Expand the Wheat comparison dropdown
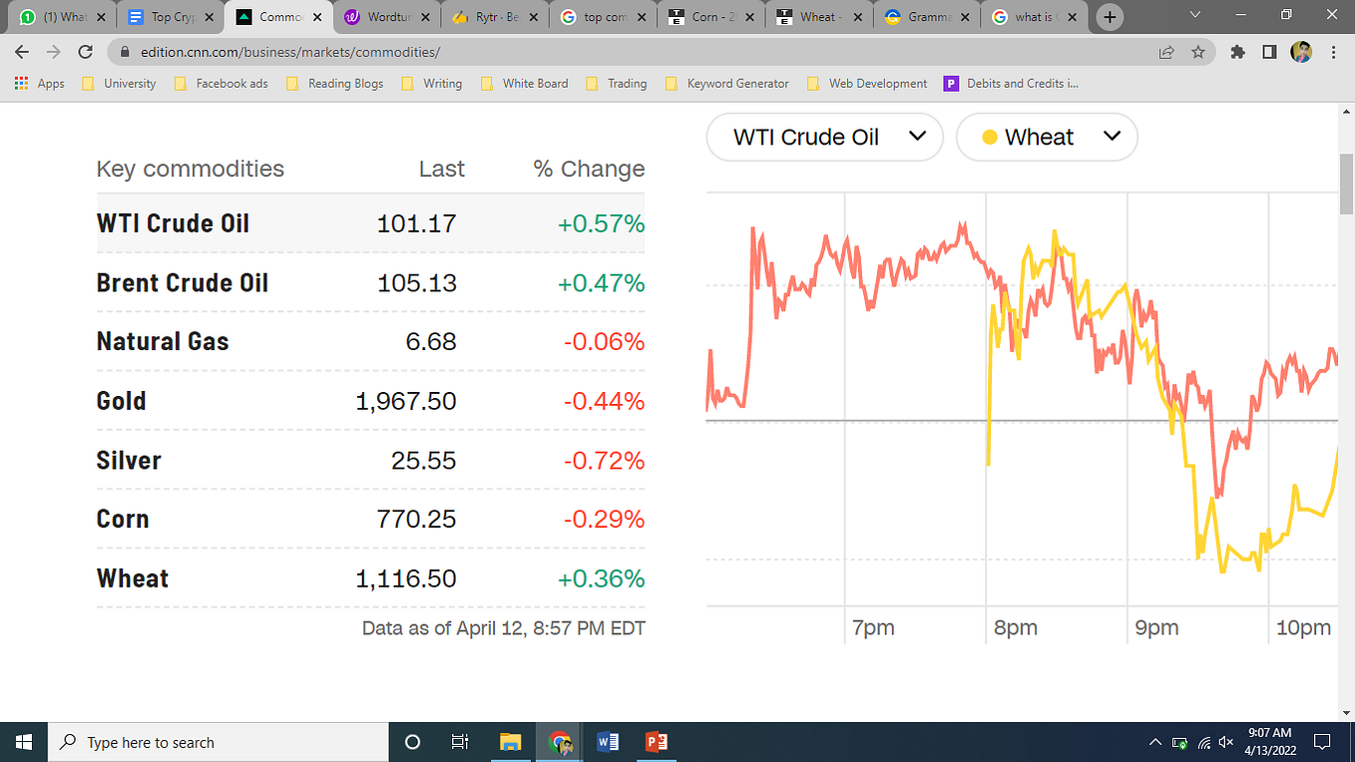 1047,138
